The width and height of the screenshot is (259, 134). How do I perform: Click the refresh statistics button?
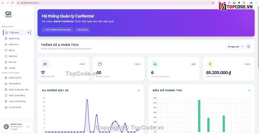(x=249, y=47)
